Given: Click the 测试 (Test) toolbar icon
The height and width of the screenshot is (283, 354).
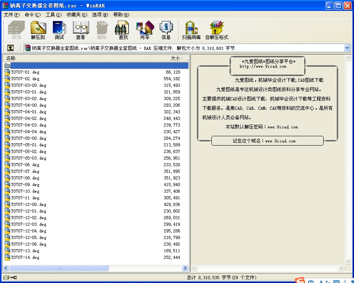Looking at the screenshot, I should (59, 30).
